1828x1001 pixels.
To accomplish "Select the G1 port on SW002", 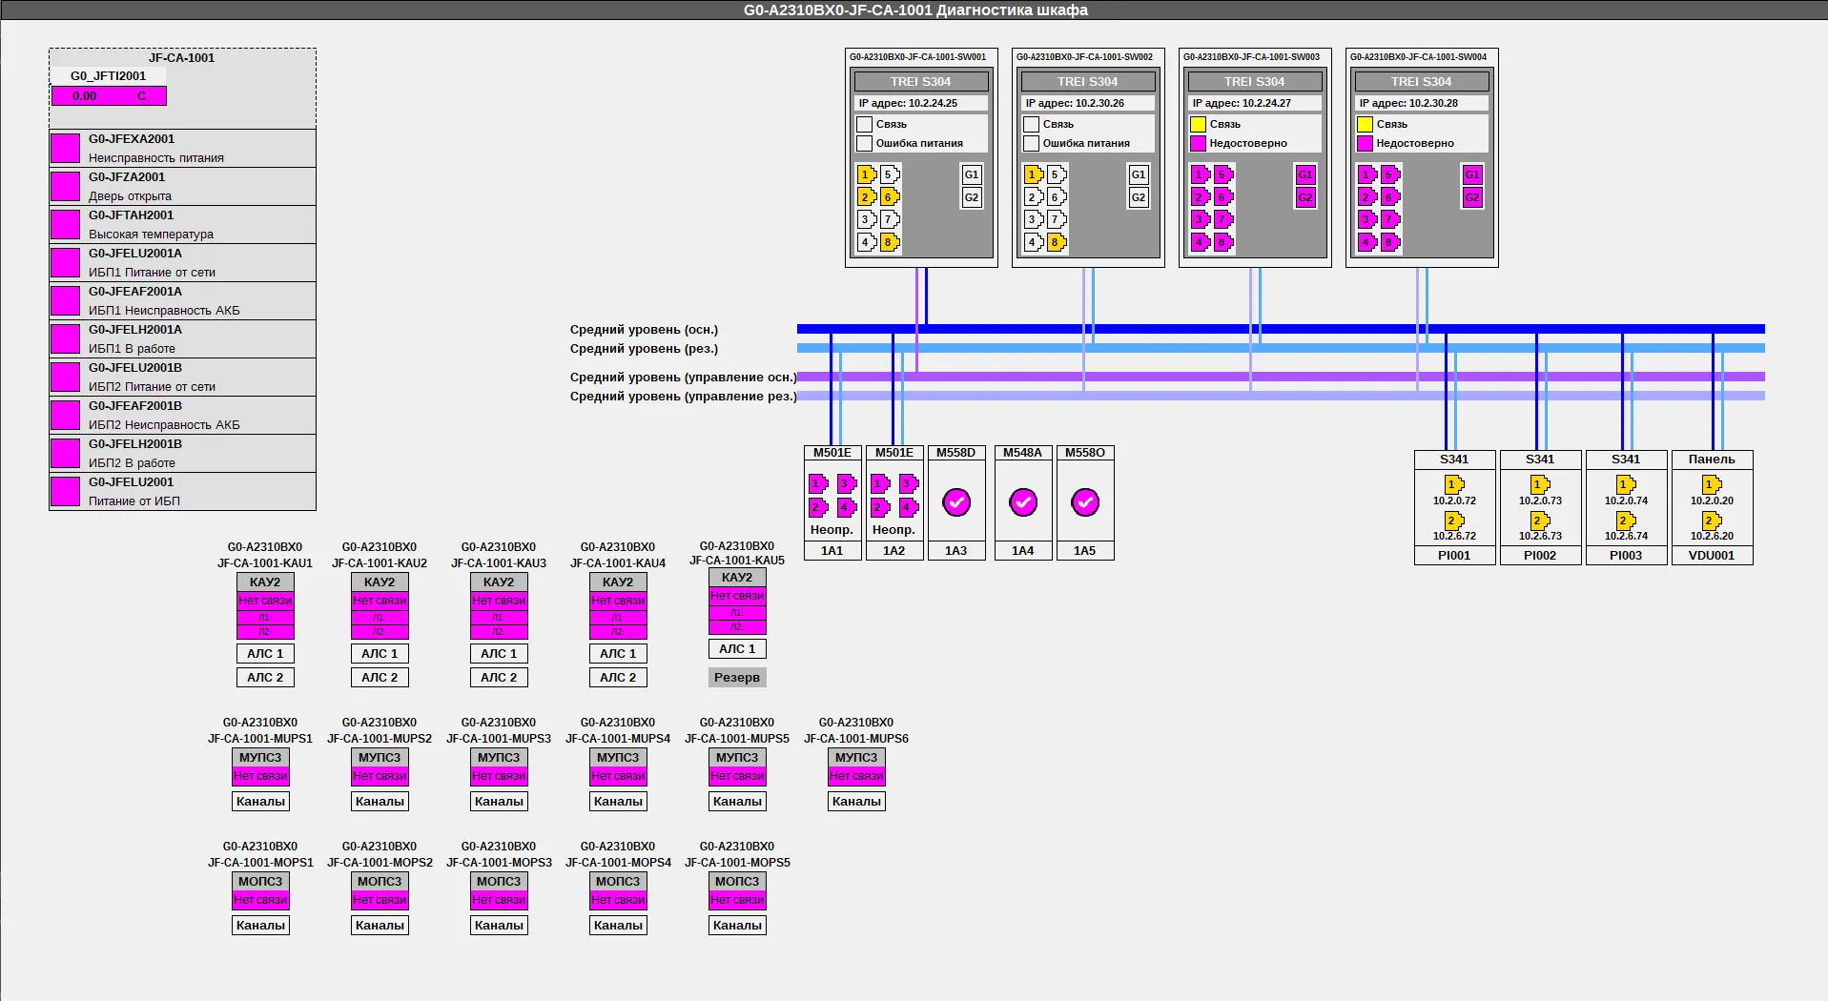I will click(1138, 174).
